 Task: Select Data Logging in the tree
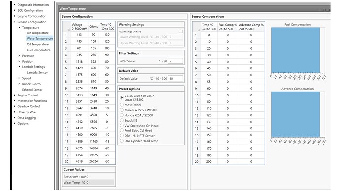tap(27, 118)
